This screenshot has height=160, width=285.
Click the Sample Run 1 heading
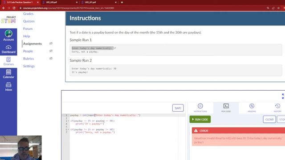point(81,40)
